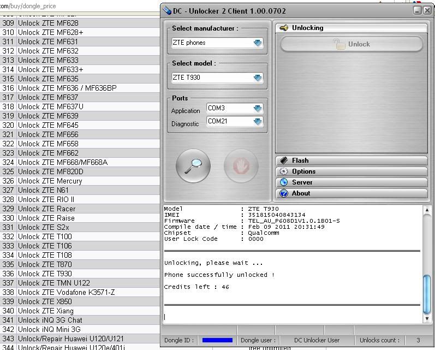Image resolution: width=435 pixels, height=350 pixels.
Task: Click IMEI value 351815040843134 in log
Action: 277,215
